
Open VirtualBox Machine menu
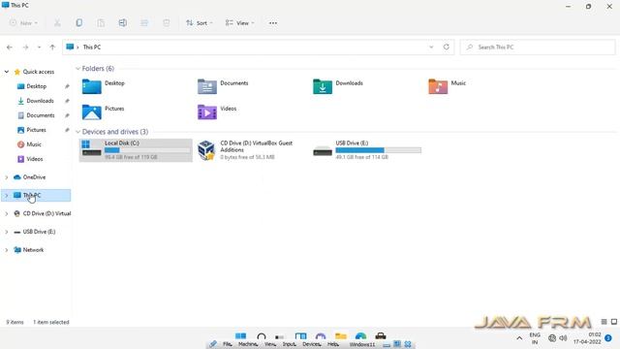coord(248,344)
